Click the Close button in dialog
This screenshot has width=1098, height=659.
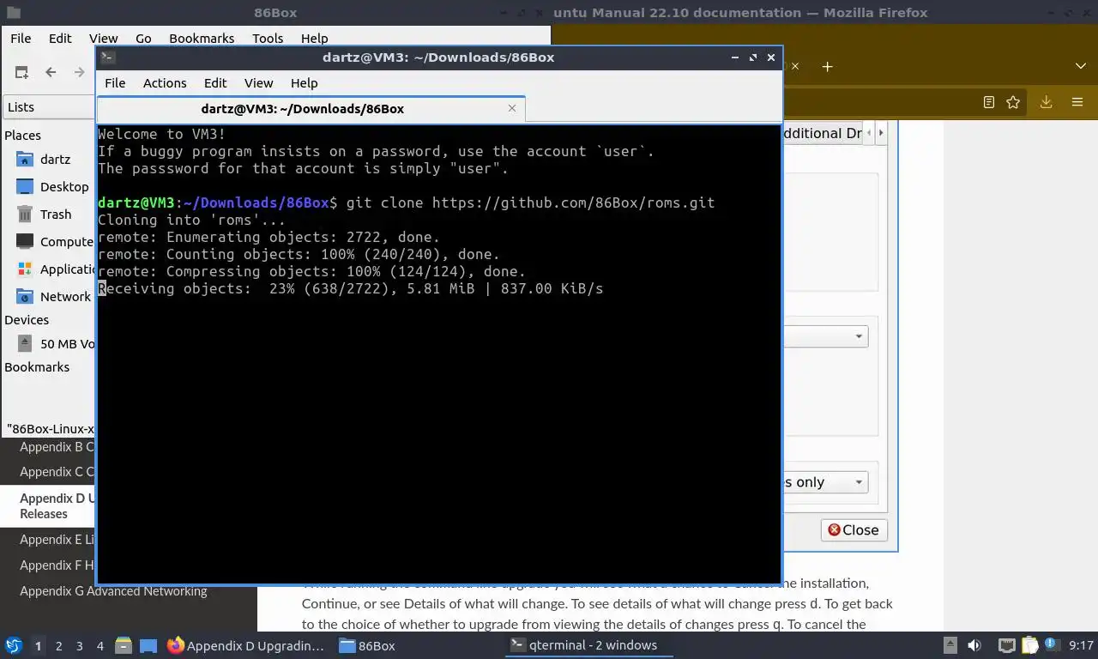(x=854, y=530)
